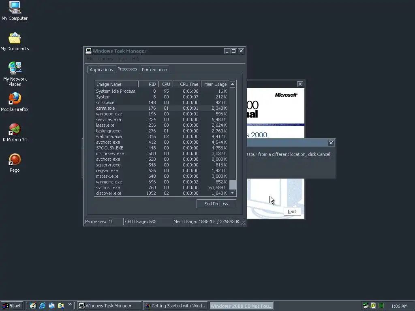The height and width of the screenshot is (311, 415).
Task: Select the svchost.exe row with PID 520
Action: (162, 159)
